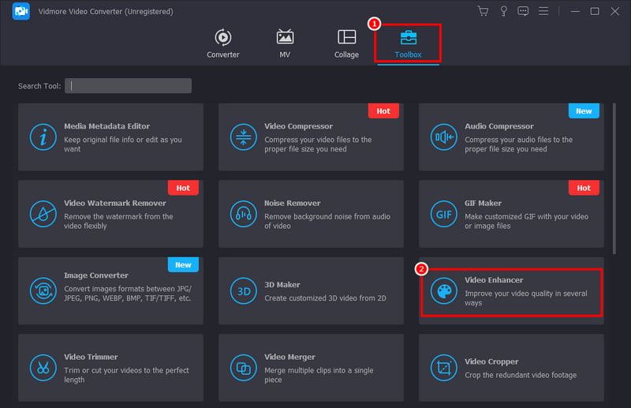Click the 'Search Tool:' label
The image size is (631, 408).
[39, 86]
